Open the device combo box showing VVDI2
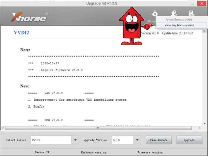The image size is (208, 156). point(51,140)
